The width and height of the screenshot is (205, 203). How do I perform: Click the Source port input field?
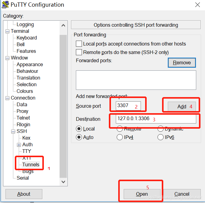click(128, 106)
